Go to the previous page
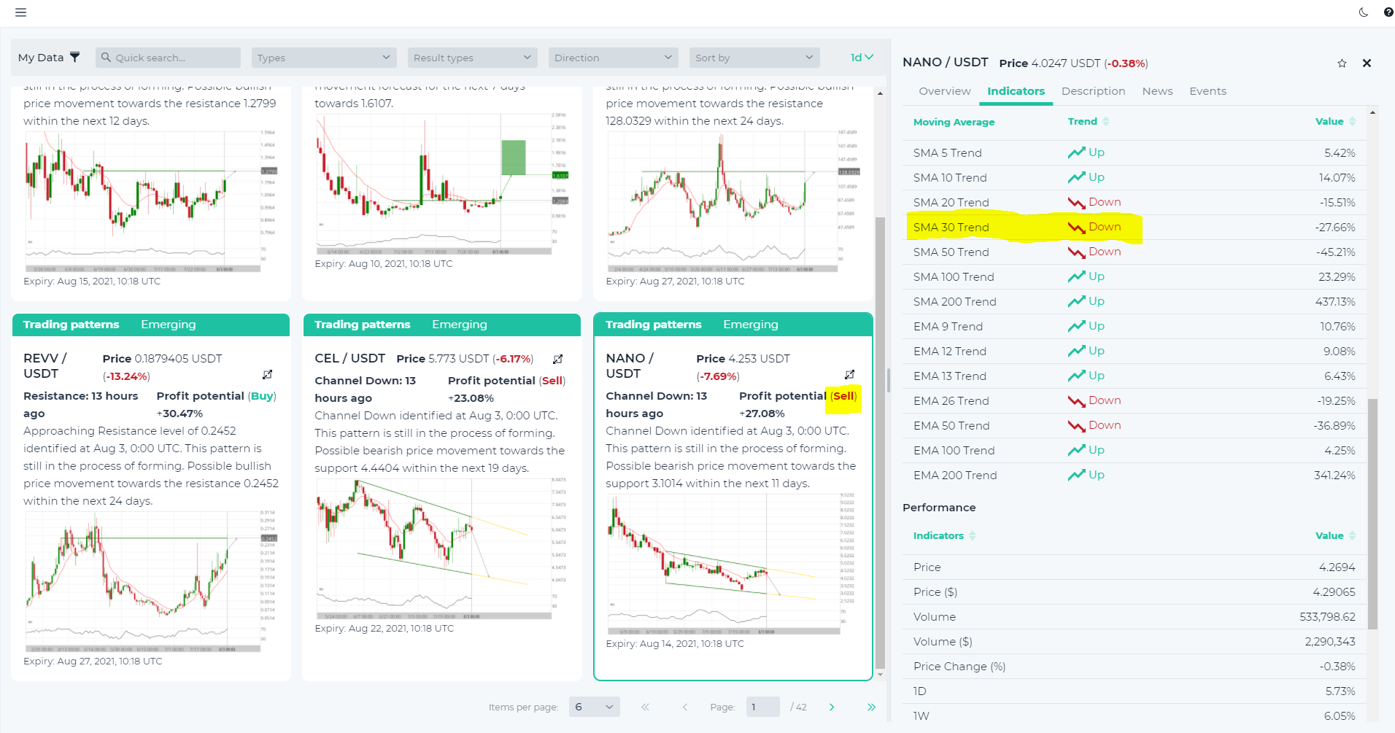The height and width of the screenshot is (733, 1395). coord(684,707)
